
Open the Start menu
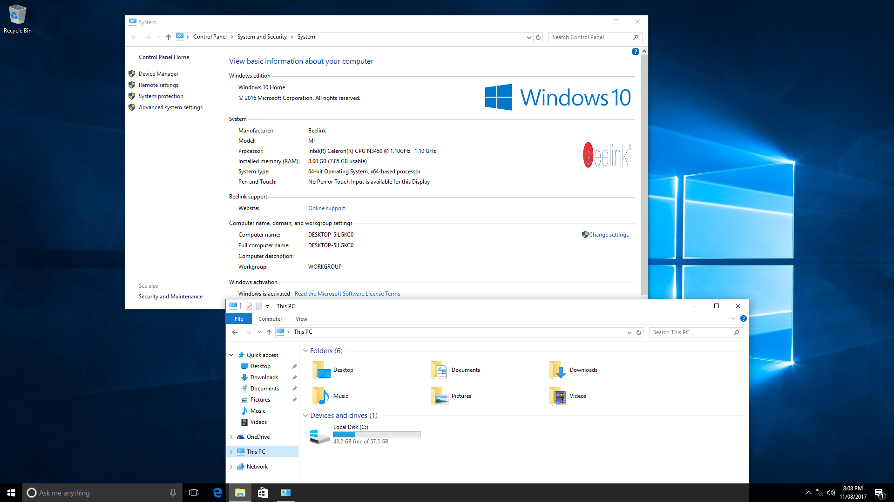pos(11,493)
